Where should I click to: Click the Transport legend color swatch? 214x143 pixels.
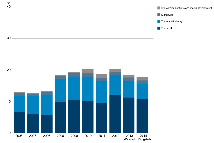159,28
